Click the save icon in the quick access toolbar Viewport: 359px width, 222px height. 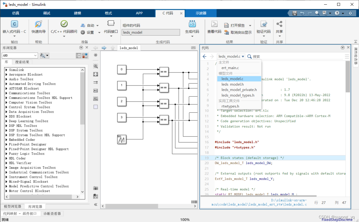pos(295,13)
